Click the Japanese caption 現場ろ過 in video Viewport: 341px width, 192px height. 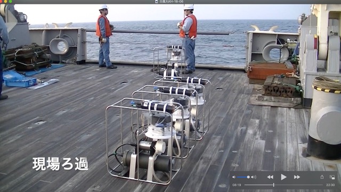pos(60,164)
